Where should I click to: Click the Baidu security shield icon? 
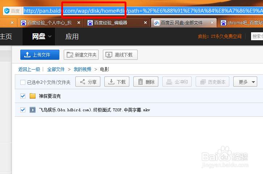[7, 11]
